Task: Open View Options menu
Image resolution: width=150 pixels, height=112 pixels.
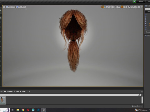Action: (x=137, y=106)
